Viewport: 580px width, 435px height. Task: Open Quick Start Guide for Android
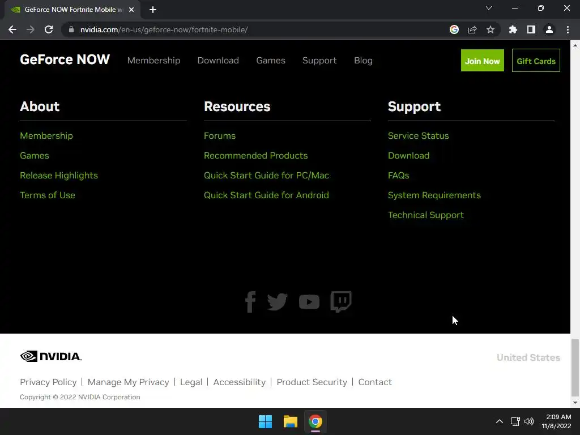pyautogui.click(x=266, y=195)
